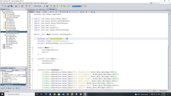
Task: Click the Build Project hammer icon
Action: coord(51,6)
